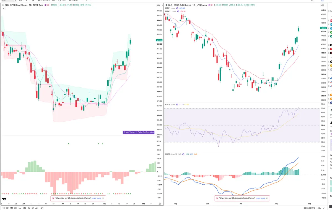Select the EMA 9 close legend label
Image resolution: width=332 pixels, height=210 pixels.
pyautogui.click(x=170, y=8)
